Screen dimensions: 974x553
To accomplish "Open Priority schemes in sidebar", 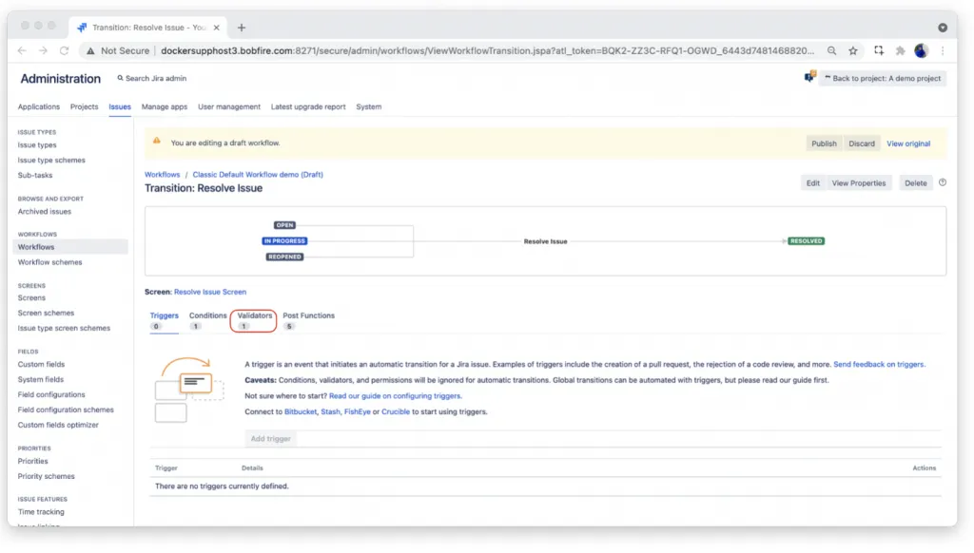I will pyautogui.click(x=46, y=476).
